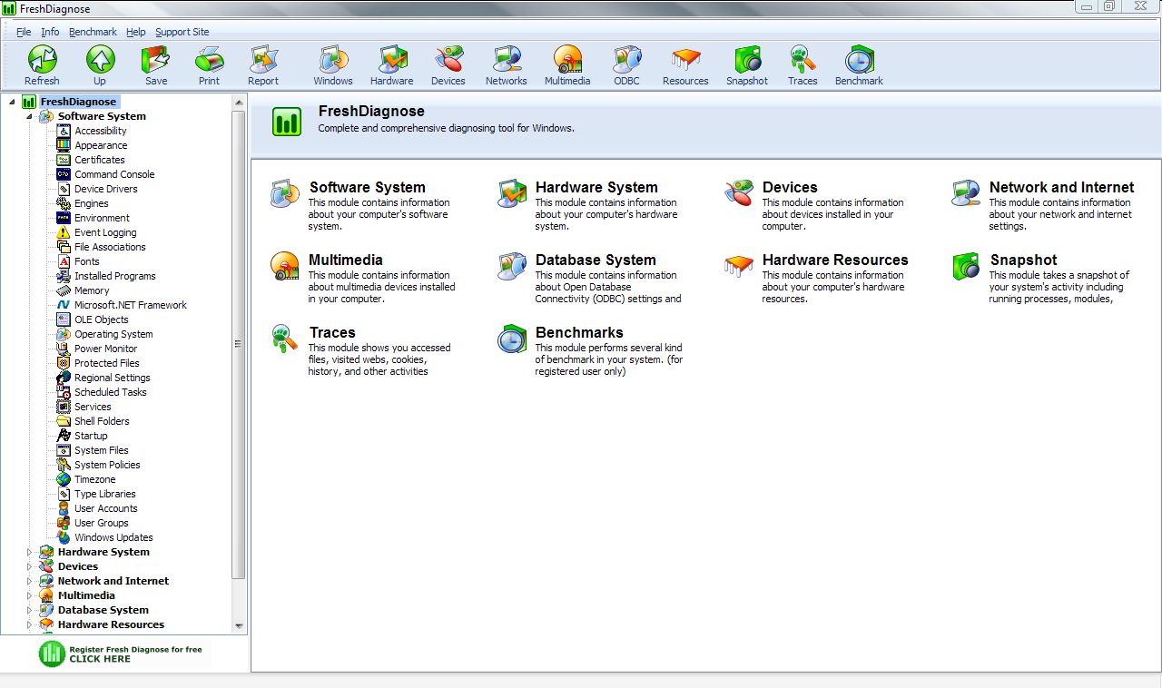Click the tree scrollbar up arrow
Viewport: 1162px width, 688px height.
click(239, 102)
